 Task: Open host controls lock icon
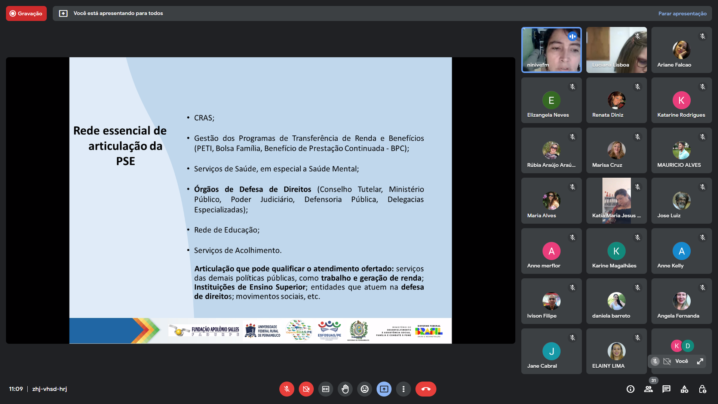point(702,389)
